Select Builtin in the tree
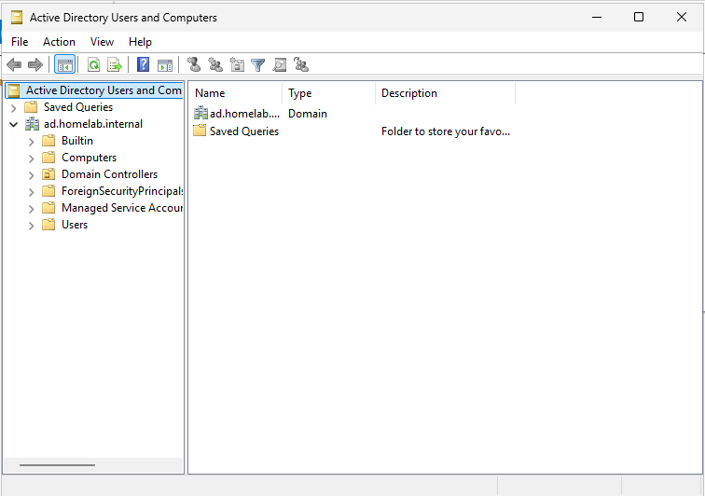 77,140
